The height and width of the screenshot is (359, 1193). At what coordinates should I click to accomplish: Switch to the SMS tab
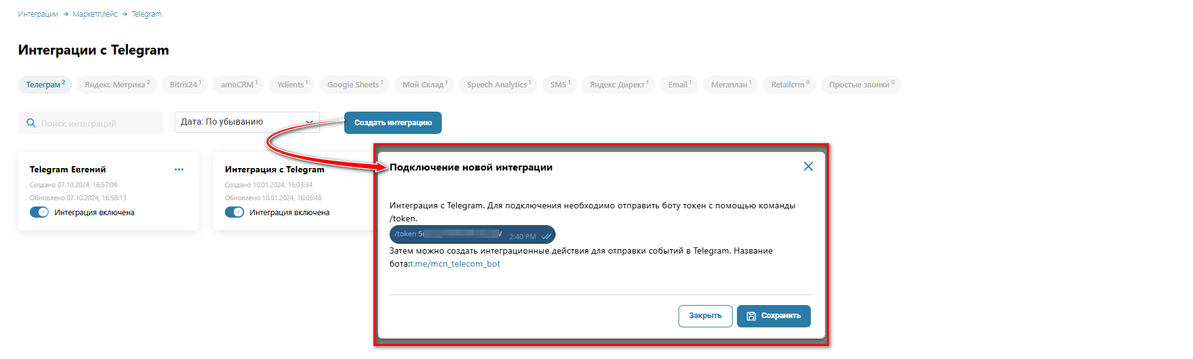[x=560, y=84]
